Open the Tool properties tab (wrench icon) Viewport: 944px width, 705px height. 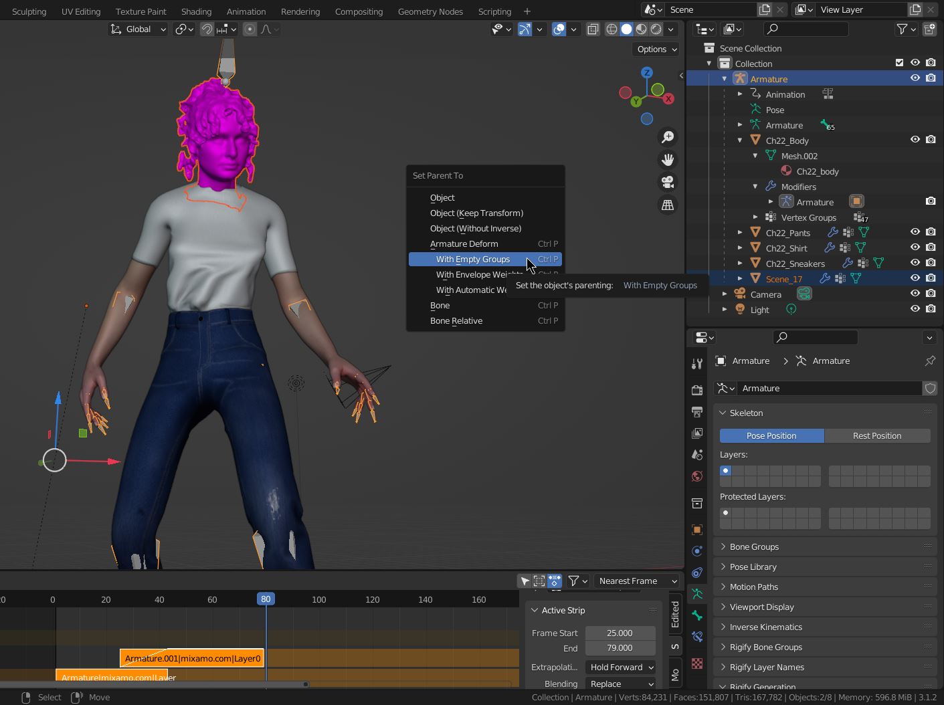pos(697,363)
